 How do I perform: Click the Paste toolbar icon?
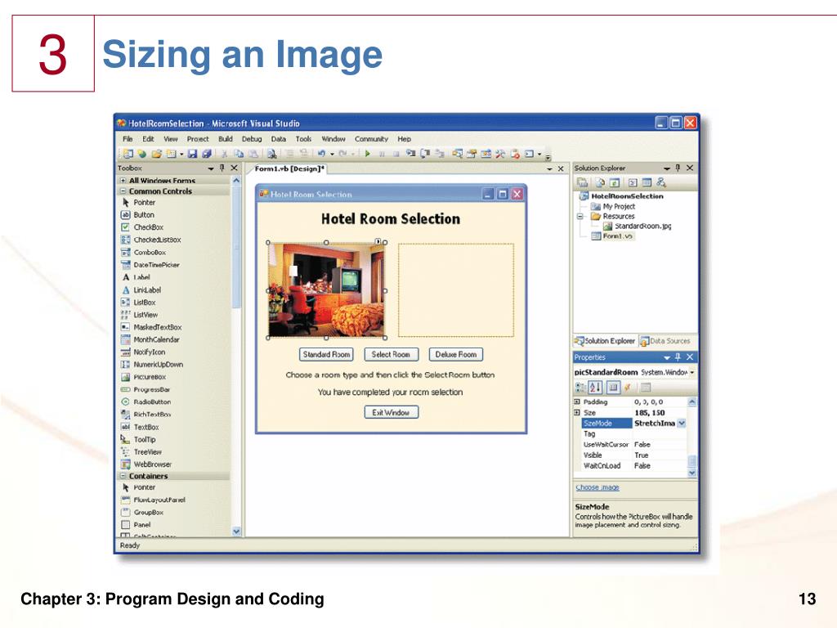(253, 154)
